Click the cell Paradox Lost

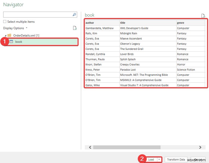[x=148, y=70]
